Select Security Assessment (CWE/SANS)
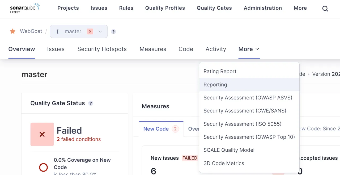The width and height of the screenshot is (340, 175). tap(249, 111)
